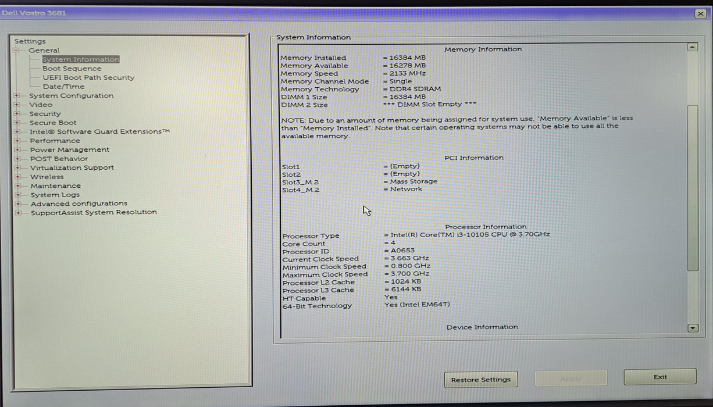Click the Restore Settings button
Screen dimensions: 713x407
coord(480,380)
